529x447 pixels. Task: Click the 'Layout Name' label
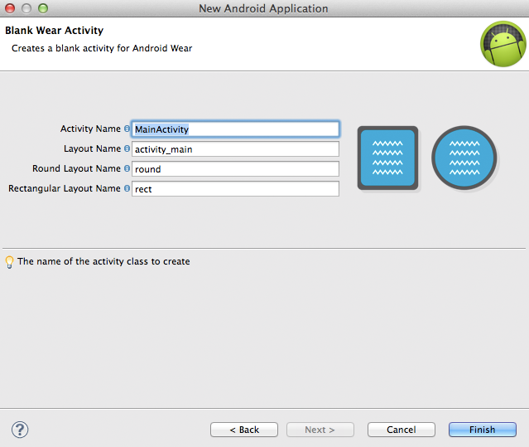92,148
